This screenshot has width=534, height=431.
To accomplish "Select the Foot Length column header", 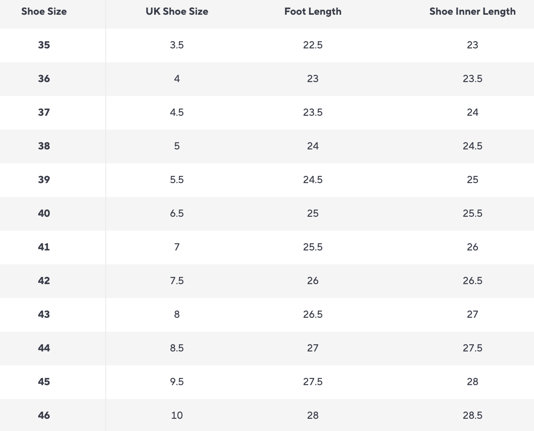I will 313,12.
